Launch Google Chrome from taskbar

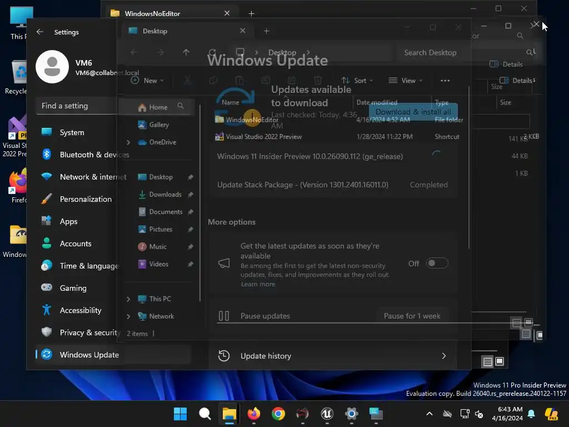[x=278, y=414]
